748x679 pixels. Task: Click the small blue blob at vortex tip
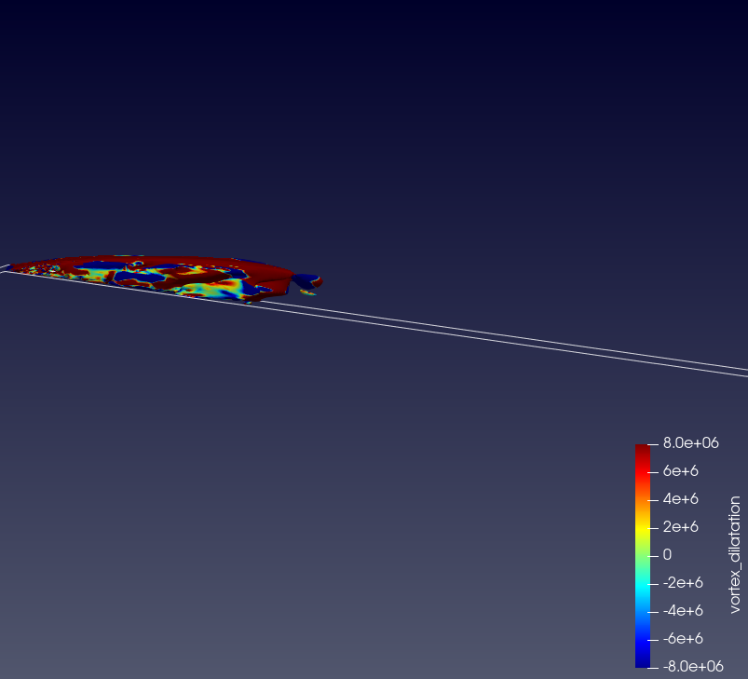tap(307, 280)
